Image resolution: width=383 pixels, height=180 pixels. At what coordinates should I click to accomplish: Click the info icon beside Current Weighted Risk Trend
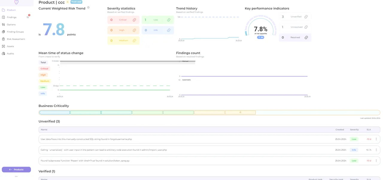point(88,7)
